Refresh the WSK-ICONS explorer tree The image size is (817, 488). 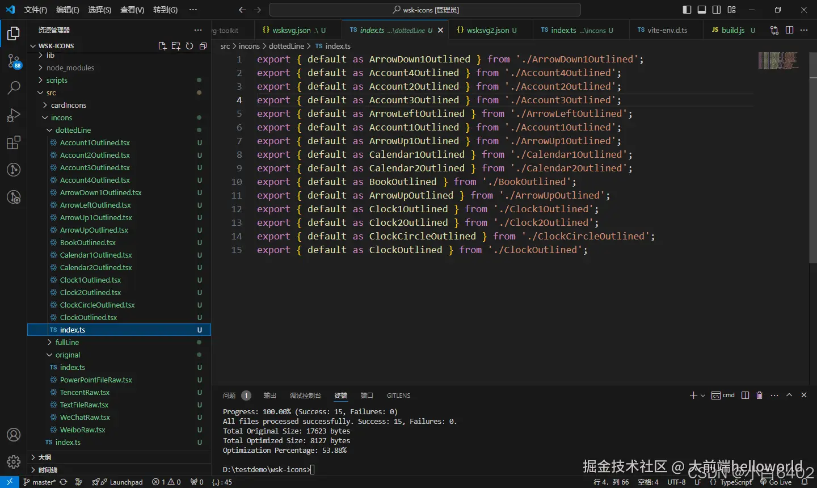pos(189,46)
